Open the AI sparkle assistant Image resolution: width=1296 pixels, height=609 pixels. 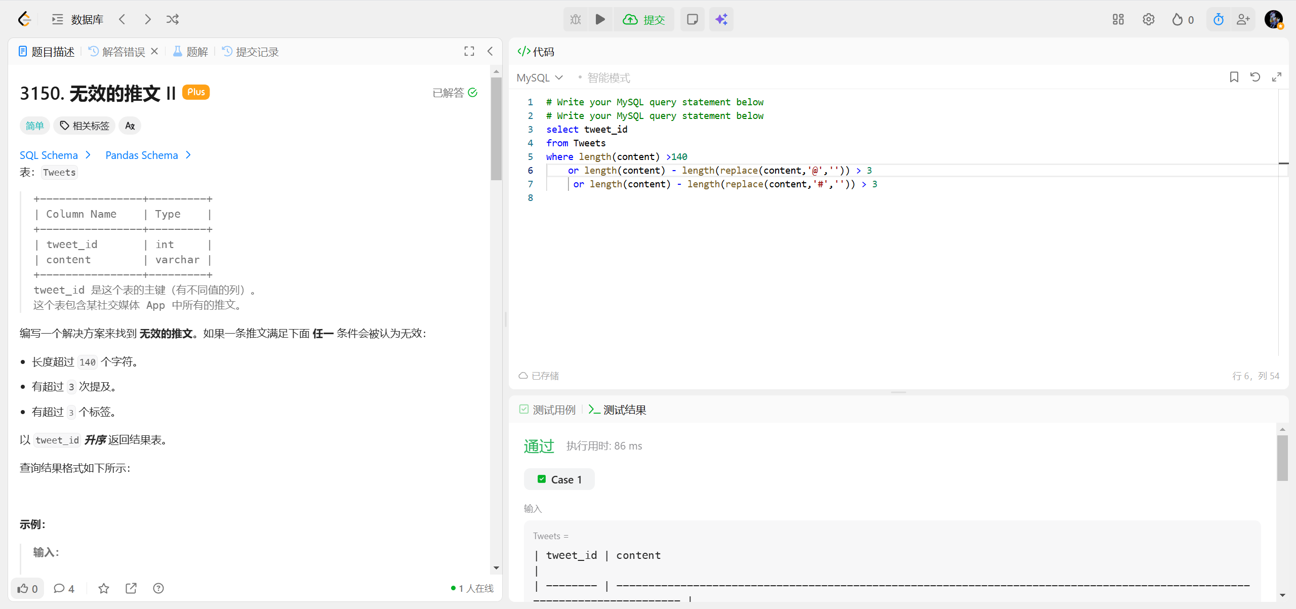coord(721,20)
